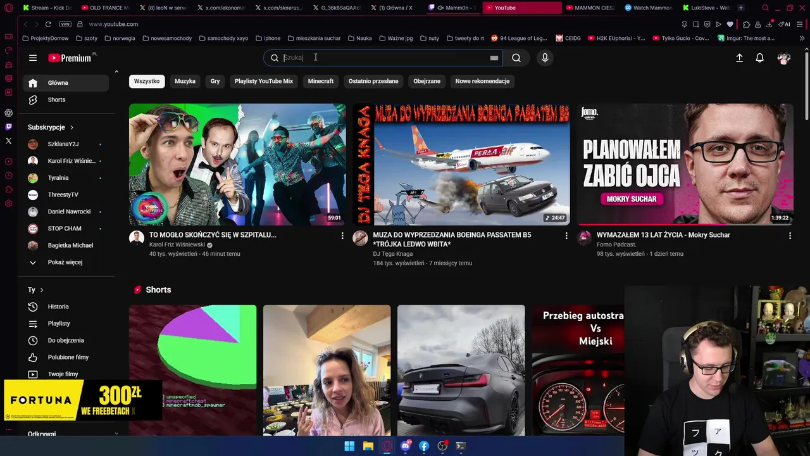Select the Playlisty YouTube Mix chip
The width and height of the screenshot is (810, 456).
(264, 81)
